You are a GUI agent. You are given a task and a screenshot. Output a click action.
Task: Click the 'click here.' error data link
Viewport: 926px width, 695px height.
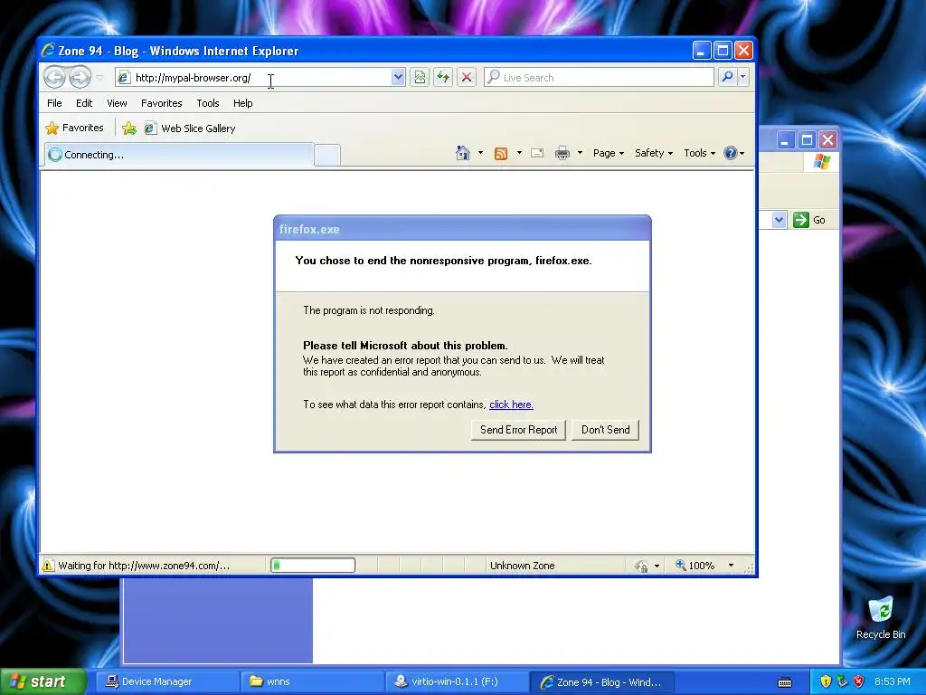(x=511, y=405)
